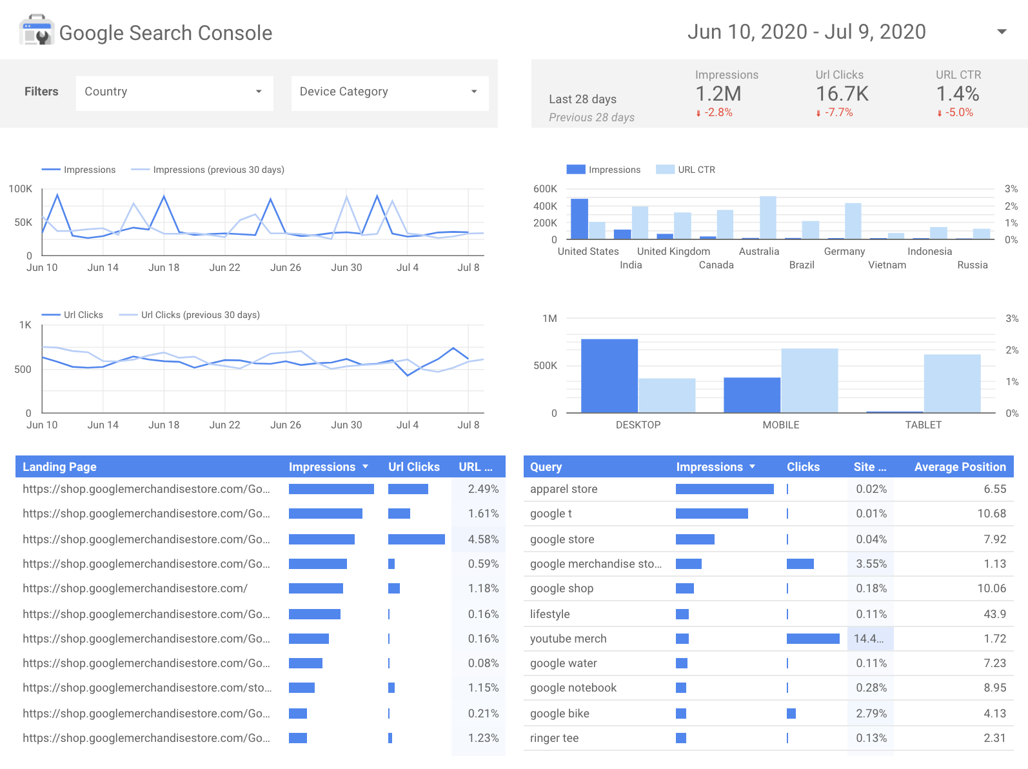Viewport: 1028px width, 769px height.
Task: Click the 'google shop' query row
Action: tap(768, 588)
